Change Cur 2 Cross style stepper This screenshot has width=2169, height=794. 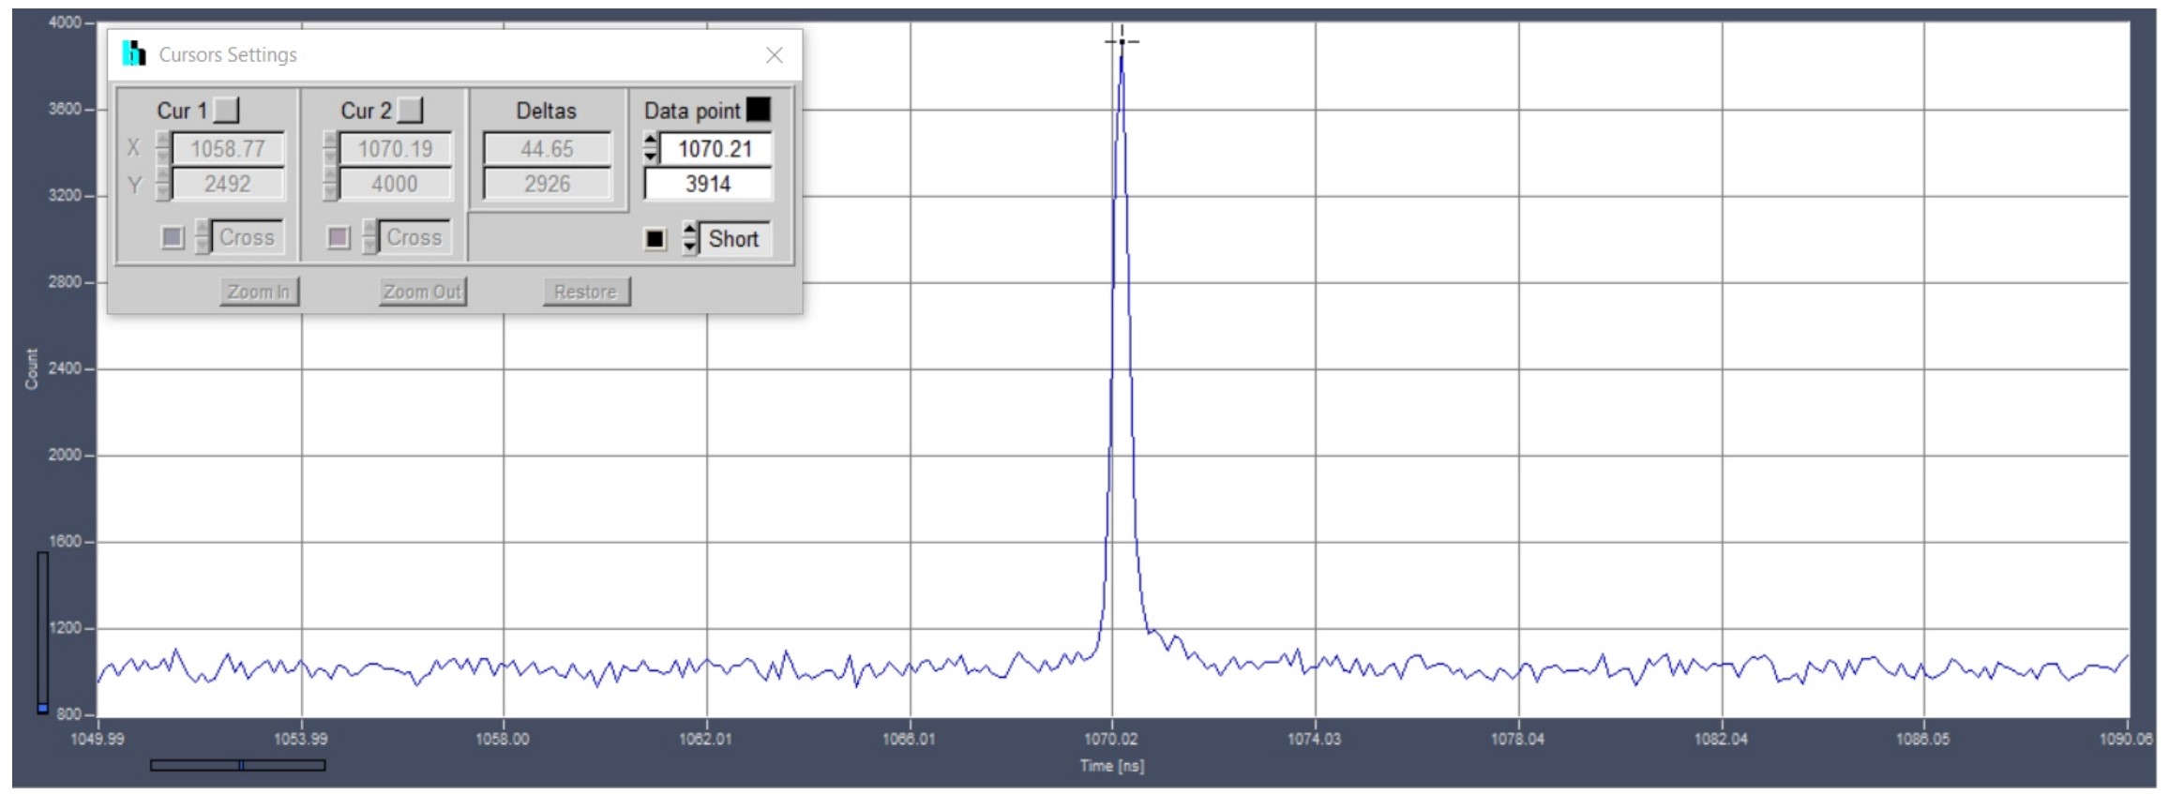pyautogui.click(x=369, y=237)
